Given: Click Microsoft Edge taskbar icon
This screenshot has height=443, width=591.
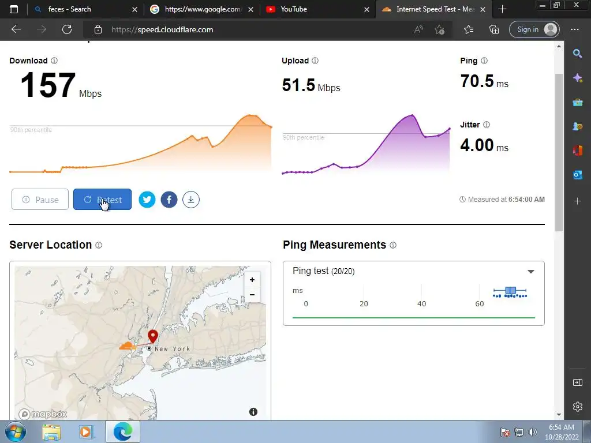Looking at the screenshot, I should point(123,431).
